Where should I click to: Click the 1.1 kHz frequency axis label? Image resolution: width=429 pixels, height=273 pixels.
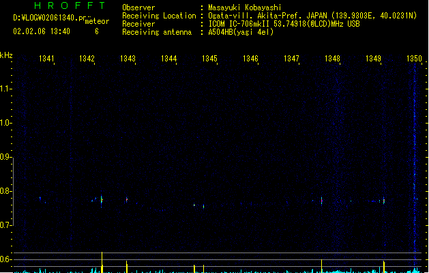pos(5,89)
